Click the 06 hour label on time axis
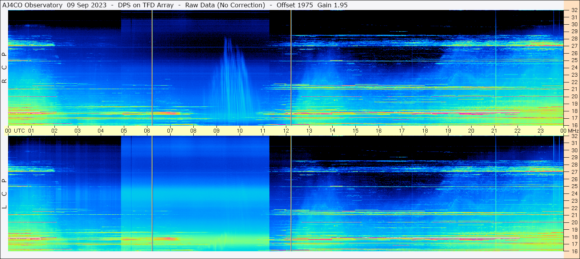The image size is (580, 259). pos(147,131)
